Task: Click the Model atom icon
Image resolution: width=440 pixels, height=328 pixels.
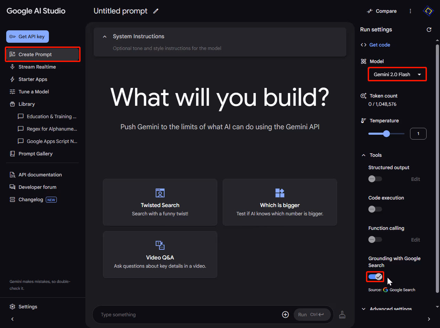Action: [x=364, y=61]
